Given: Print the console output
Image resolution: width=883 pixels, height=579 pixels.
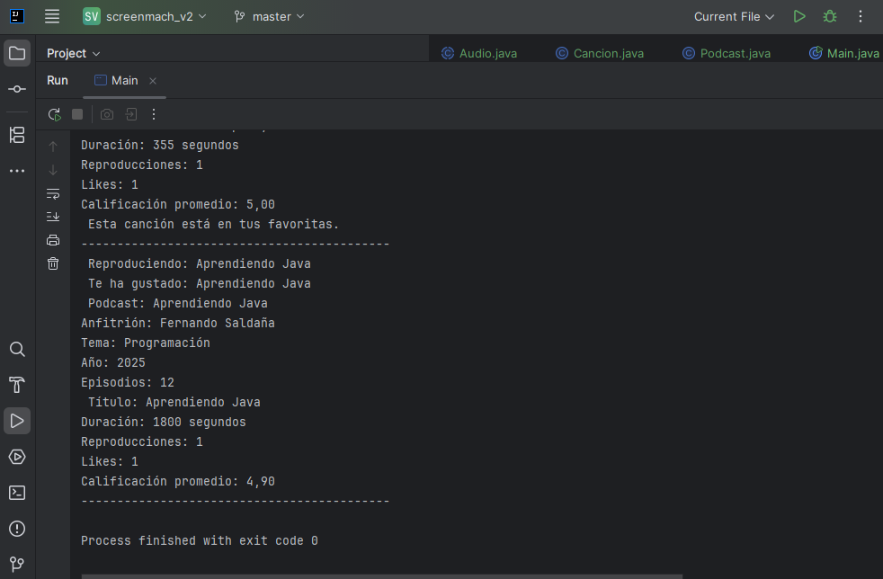Looking at the screenshot, I should [53, 240].
